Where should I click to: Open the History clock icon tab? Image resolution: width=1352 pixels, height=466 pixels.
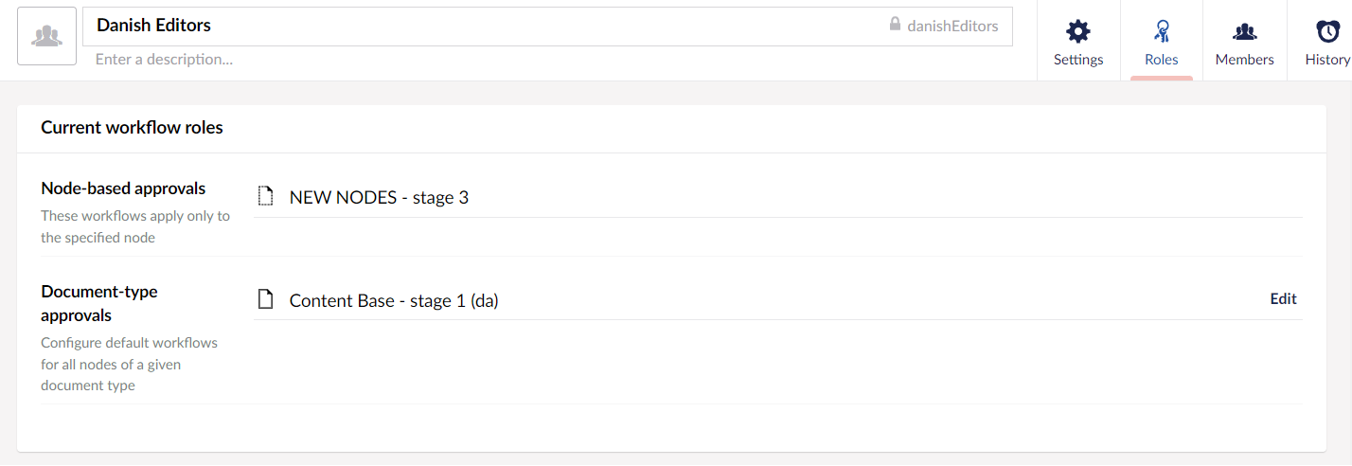coord(1327,32)
